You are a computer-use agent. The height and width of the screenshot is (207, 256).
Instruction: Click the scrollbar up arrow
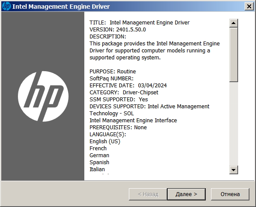(233, 23)
